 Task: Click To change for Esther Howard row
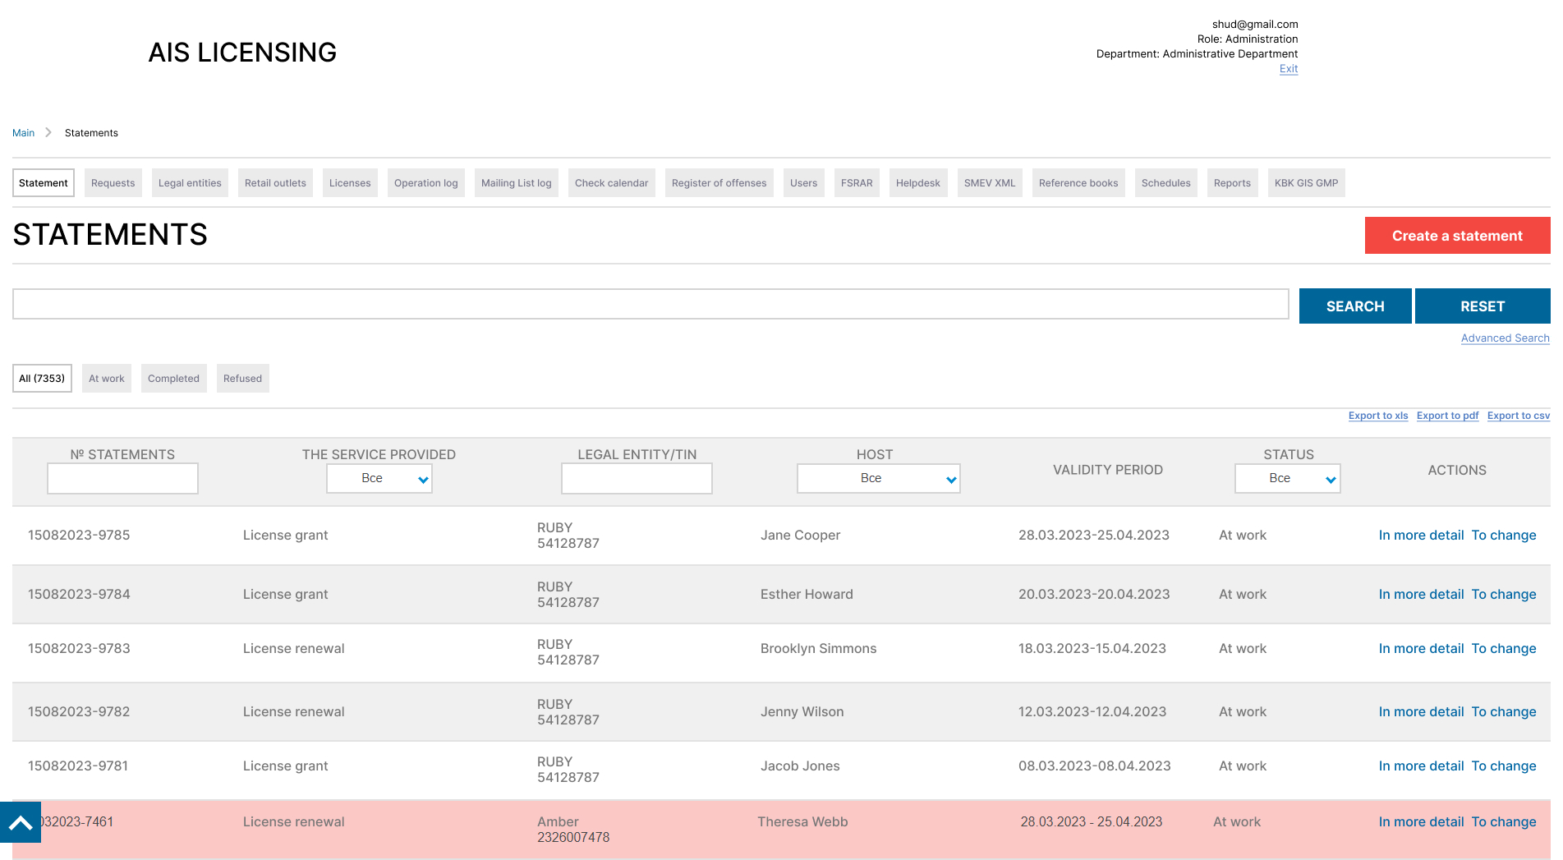pos(1504,594)
